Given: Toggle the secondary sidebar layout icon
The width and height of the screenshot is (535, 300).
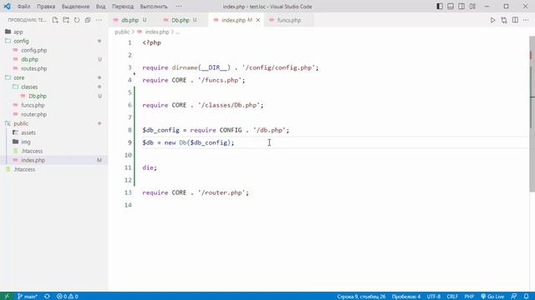Looking at the screenshot, I should (x=461, y=6).
